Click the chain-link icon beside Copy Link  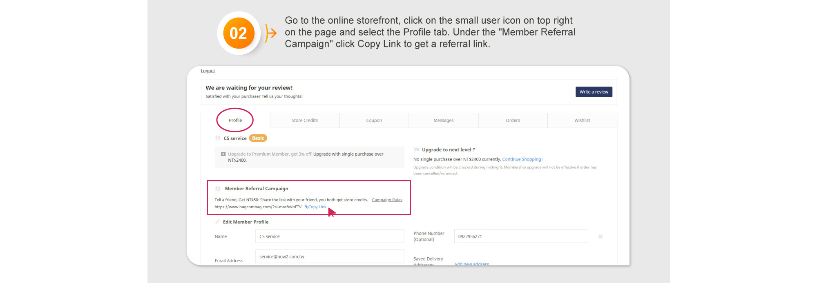point(306,207)
